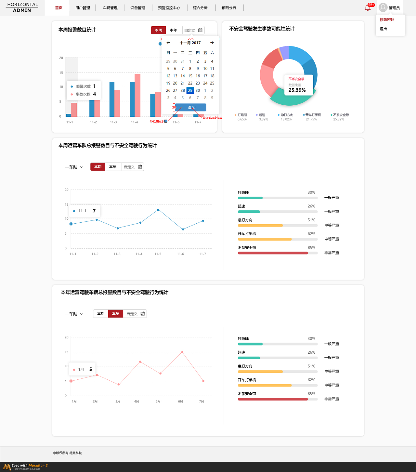Click the ©版权所有 德晟科技 footer text
The width and height of the screenshot is (416, 472).
tap(68, 453)
